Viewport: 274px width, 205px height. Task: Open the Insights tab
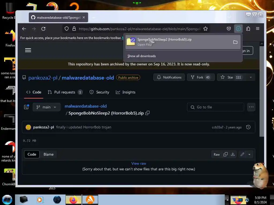[x=125, y=92]
